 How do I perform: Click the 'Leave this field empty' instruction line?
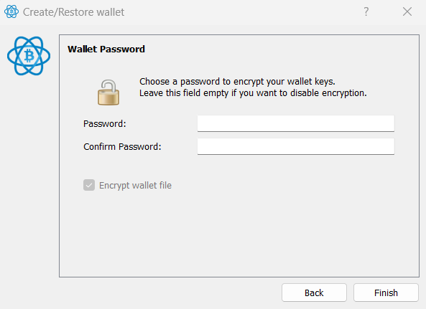(x=253, y=93)
